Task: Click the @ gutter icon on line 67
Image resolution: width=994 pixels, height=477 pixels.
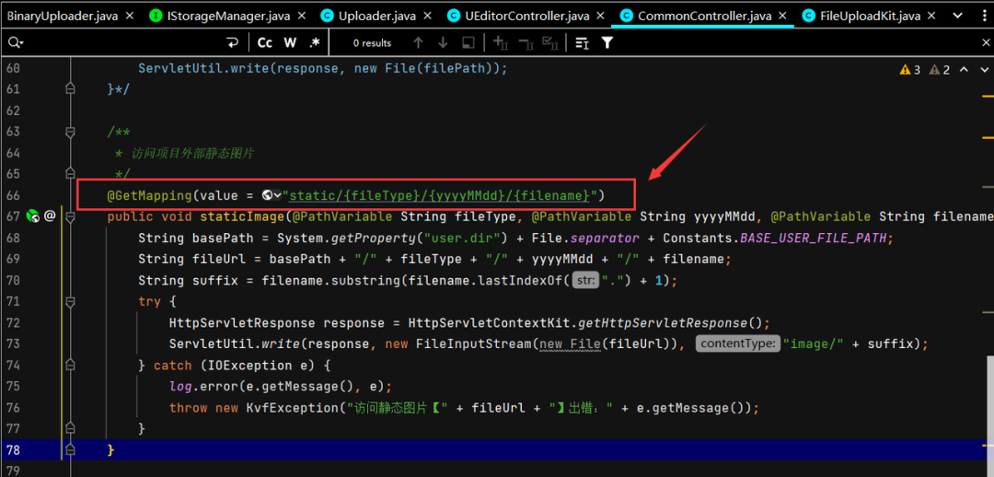Action: tap(50, 216)
